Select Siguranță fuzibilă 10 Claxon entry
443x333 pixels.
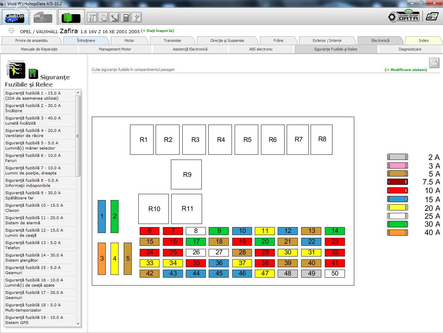click(40, 208)
